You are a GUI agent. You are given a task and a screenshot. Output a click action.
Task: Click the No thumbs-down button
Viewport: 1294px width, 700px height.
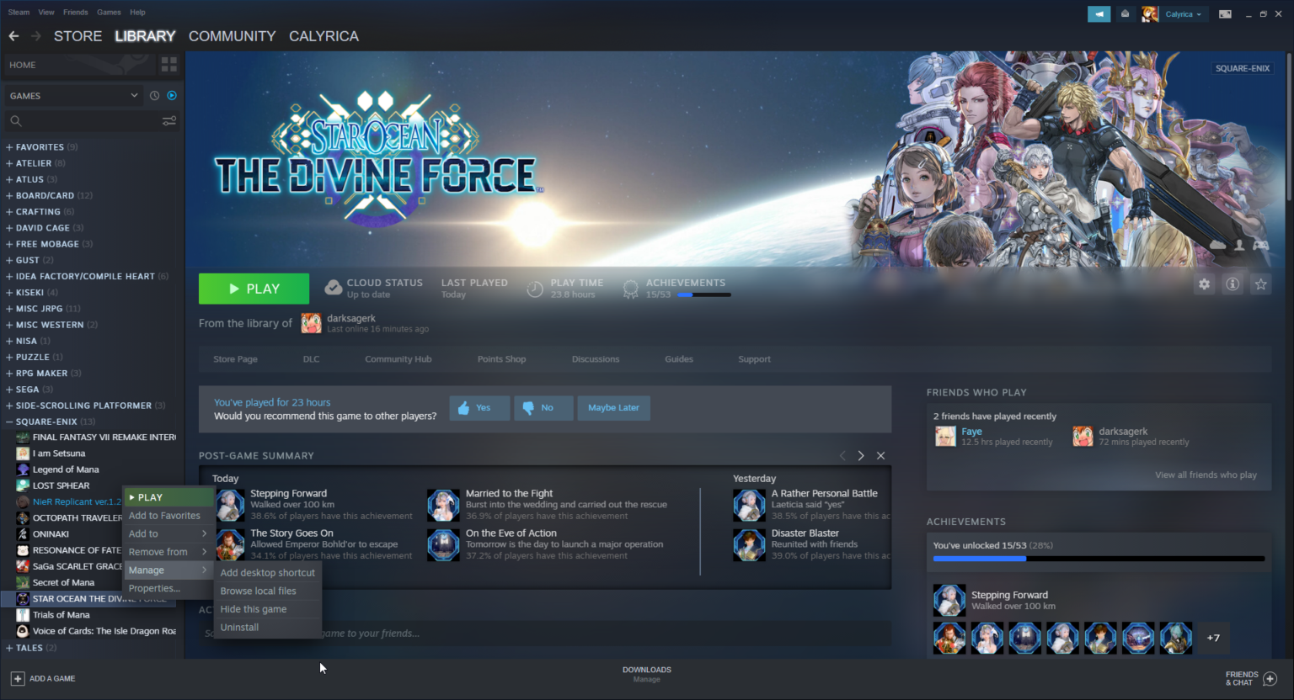coord(543,408)
